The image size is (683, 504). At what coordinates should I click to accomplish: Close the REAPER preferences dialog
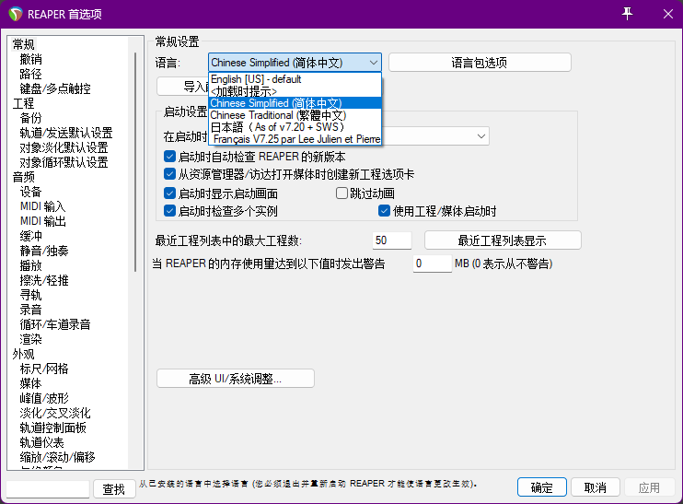coord(668,14)
